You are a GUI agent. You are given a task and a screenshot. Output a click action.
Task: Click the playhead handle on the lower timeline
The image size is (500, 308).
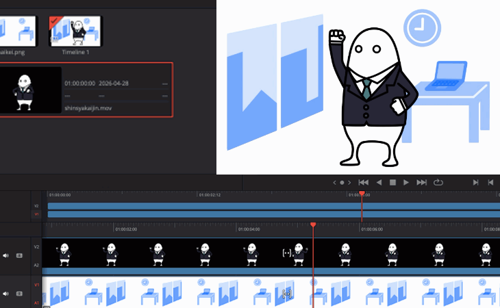coord(313,225)
